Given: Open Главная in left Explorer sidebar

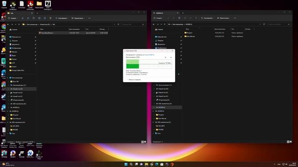Looking at the screenshot, I should [x=14, y=30].
